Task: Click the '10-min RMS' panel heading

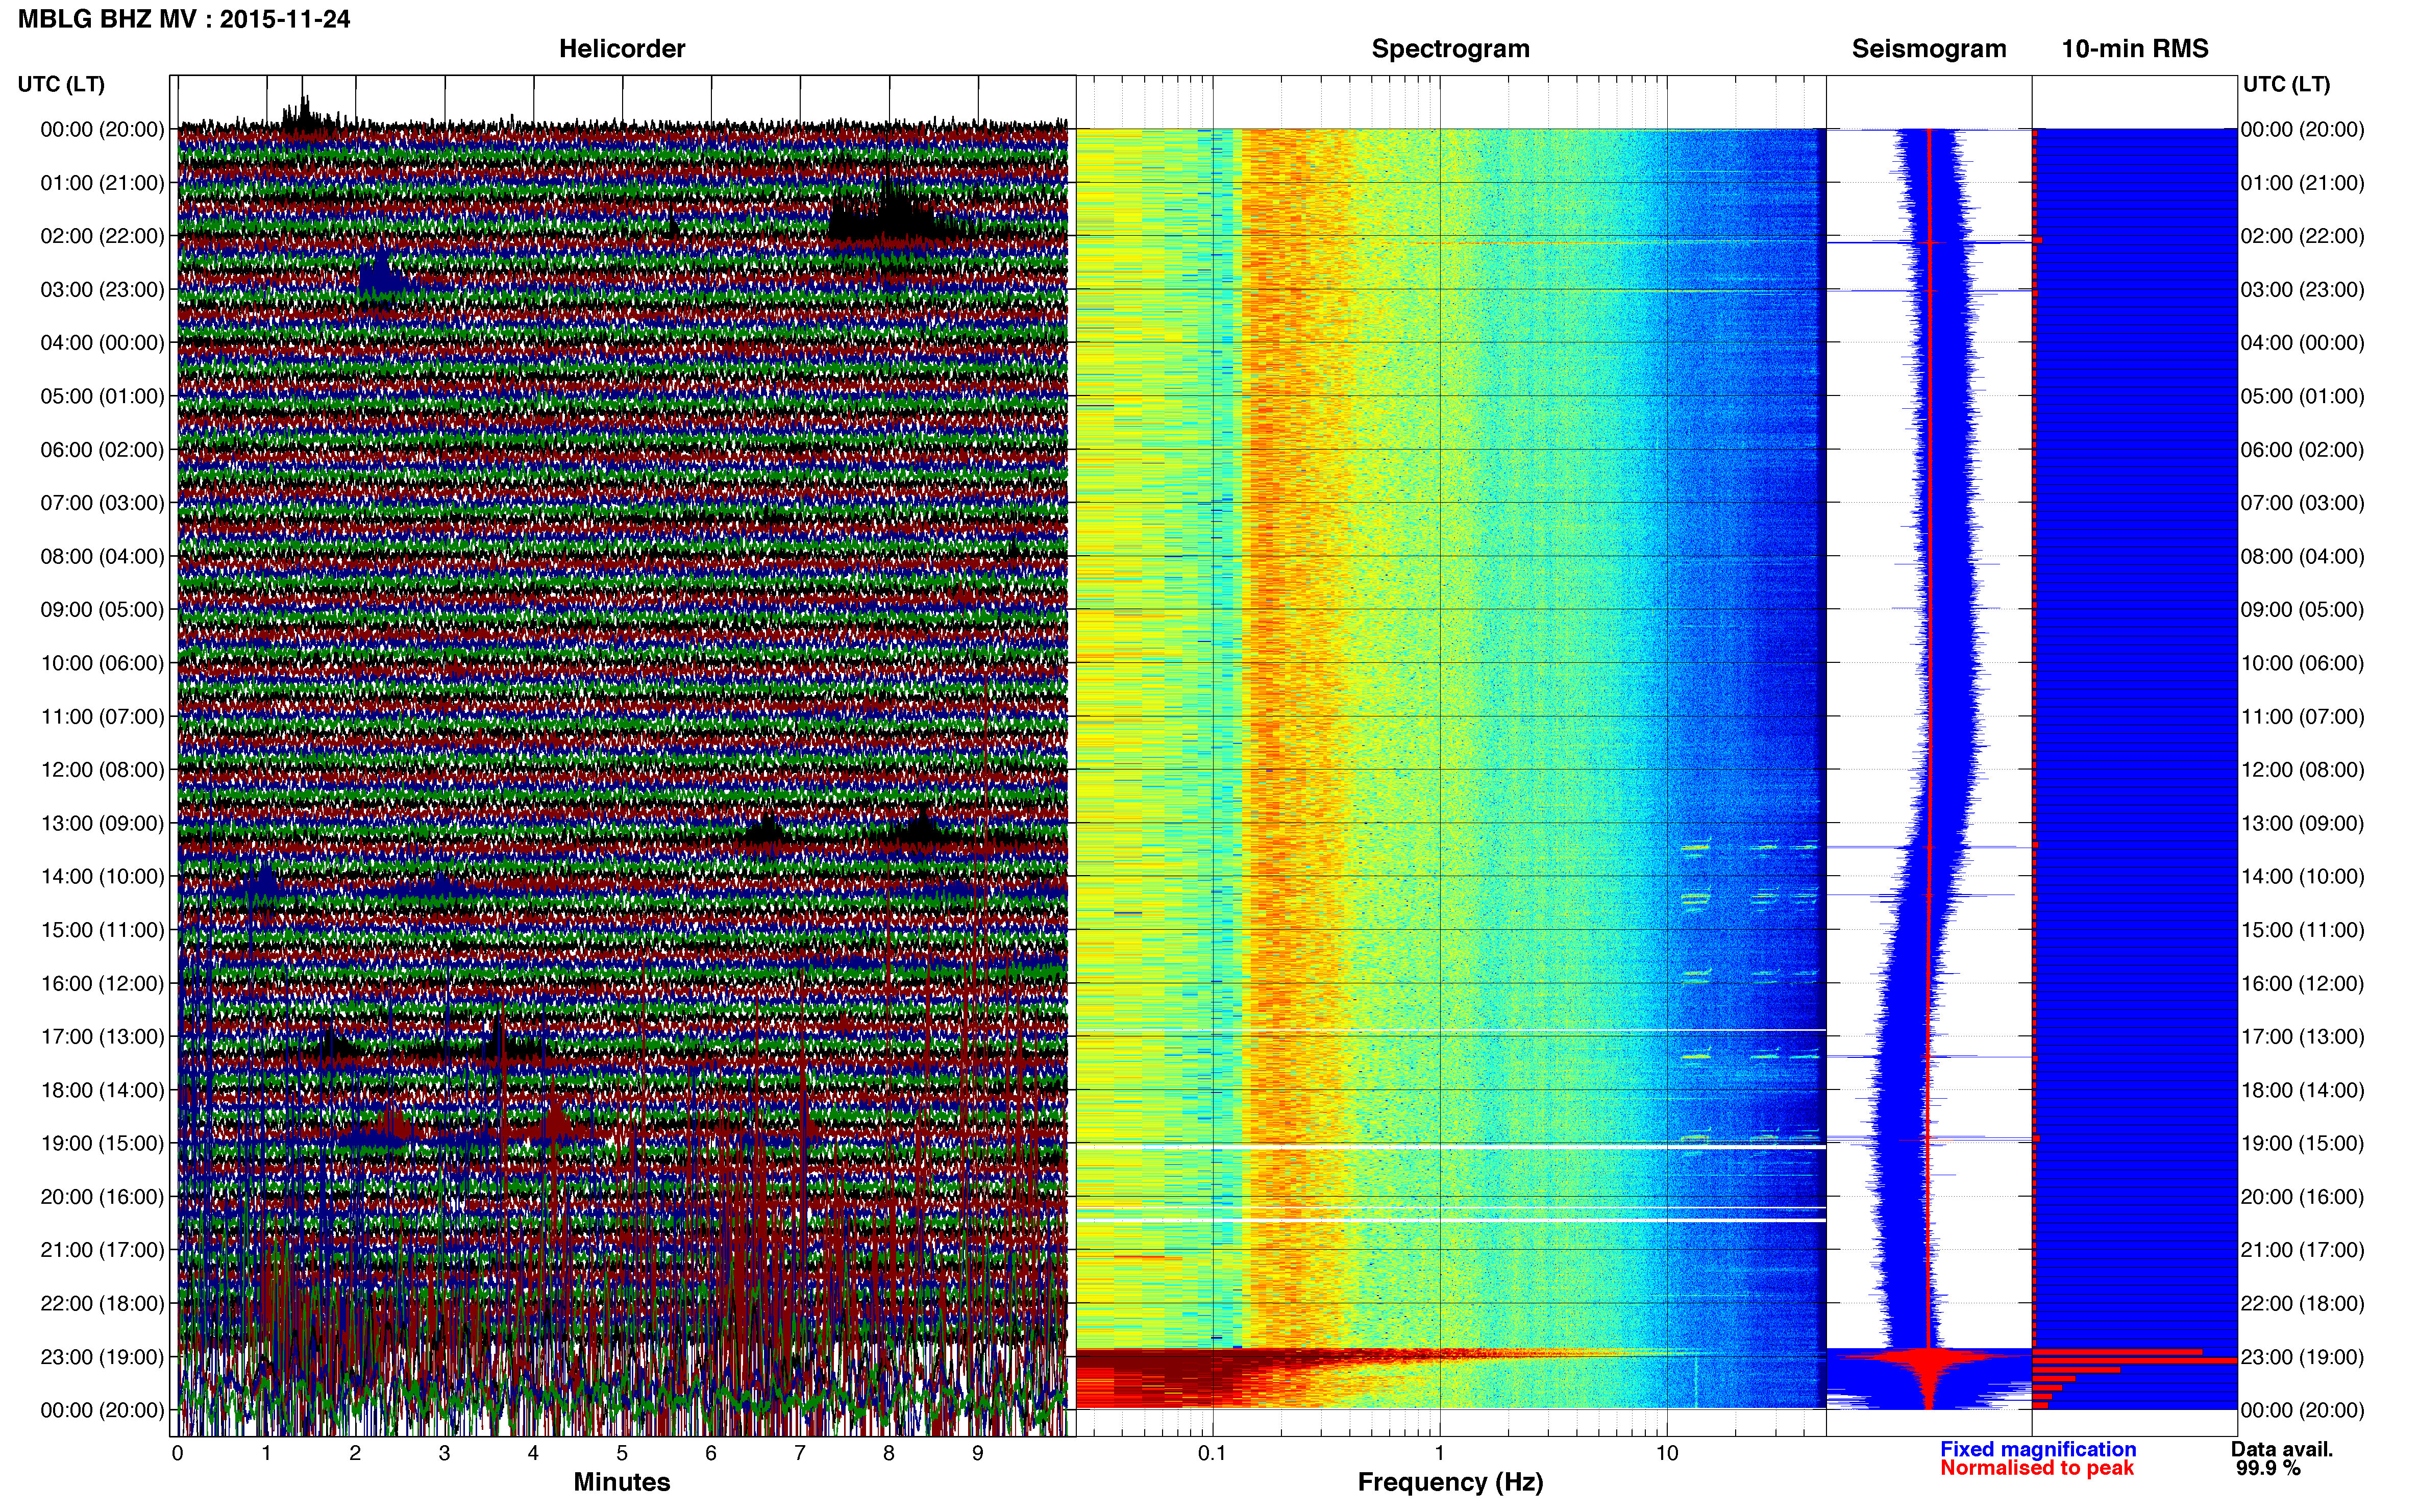Action: click(2135, 49)
